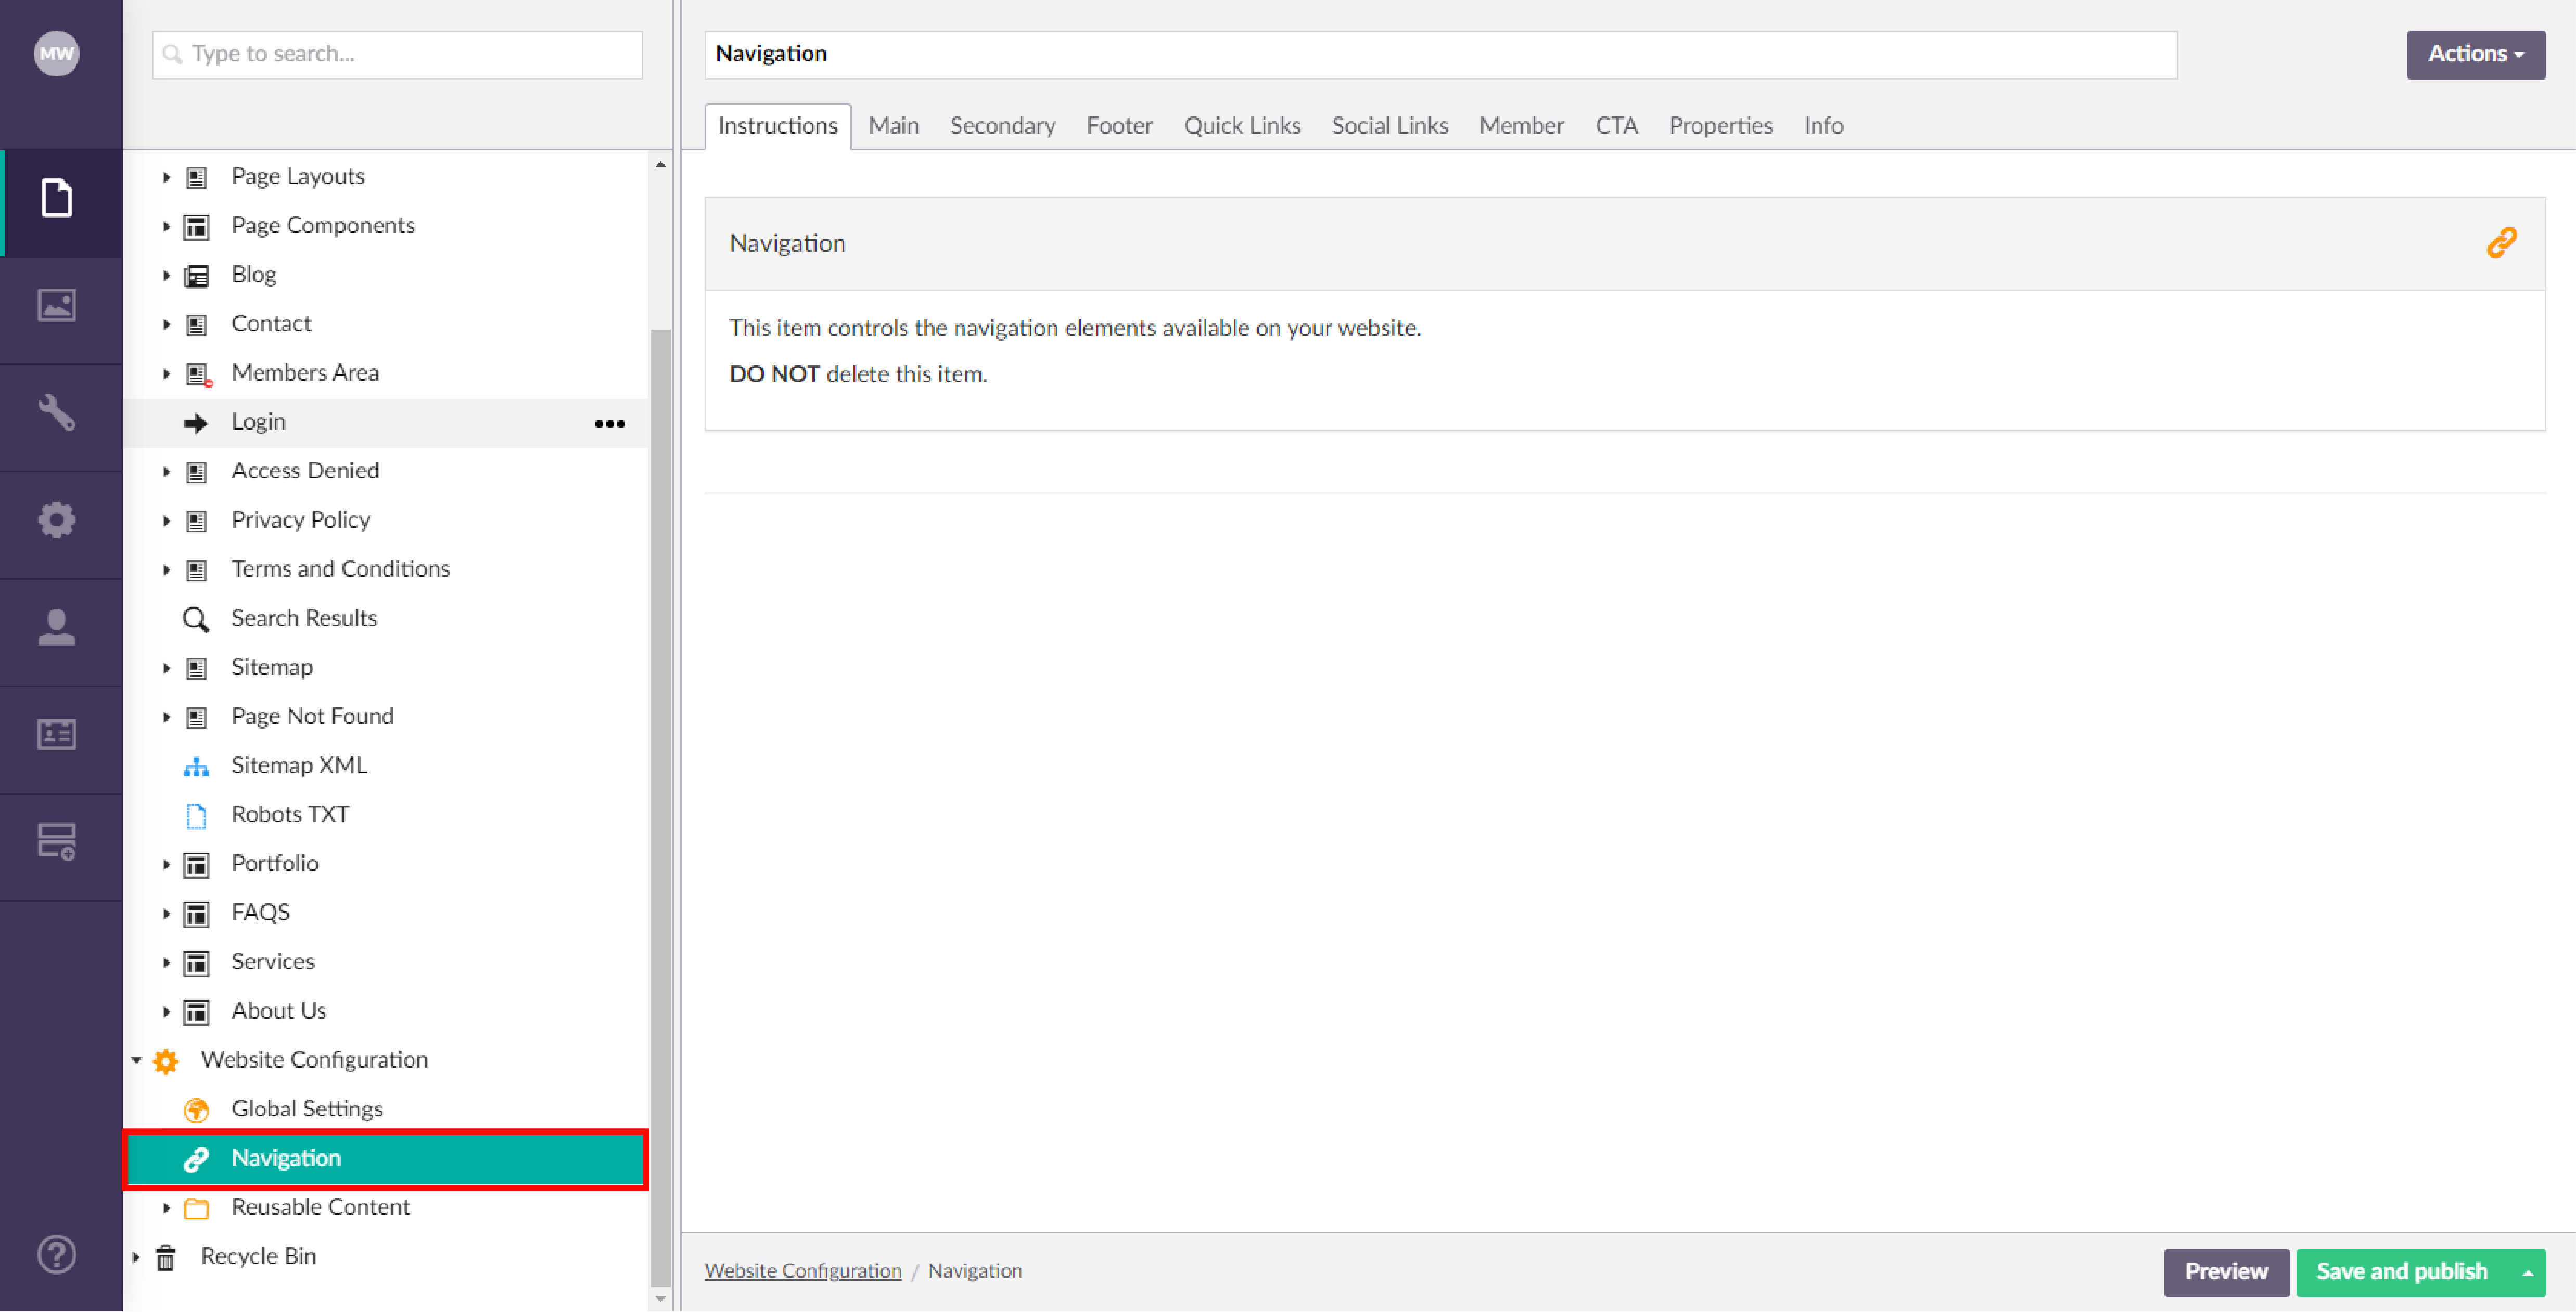Open the Users section icon
This screenshot has height=1312, width=2576.
[57, 627]
